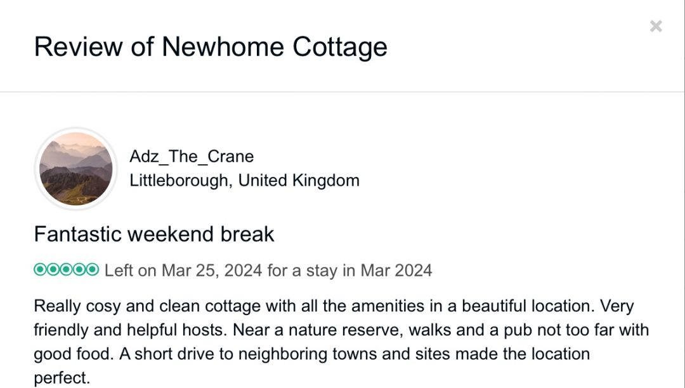Open the Adz_The_Crane reviewer profile name
This screenshot has height=388, width=685.
[x=192, y=157]
